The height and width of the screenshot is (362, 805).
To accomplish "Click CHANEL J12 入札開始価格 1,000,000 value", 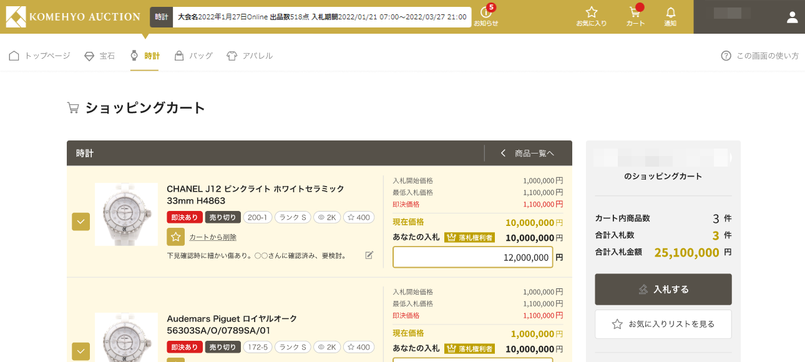I will (539, 181).
